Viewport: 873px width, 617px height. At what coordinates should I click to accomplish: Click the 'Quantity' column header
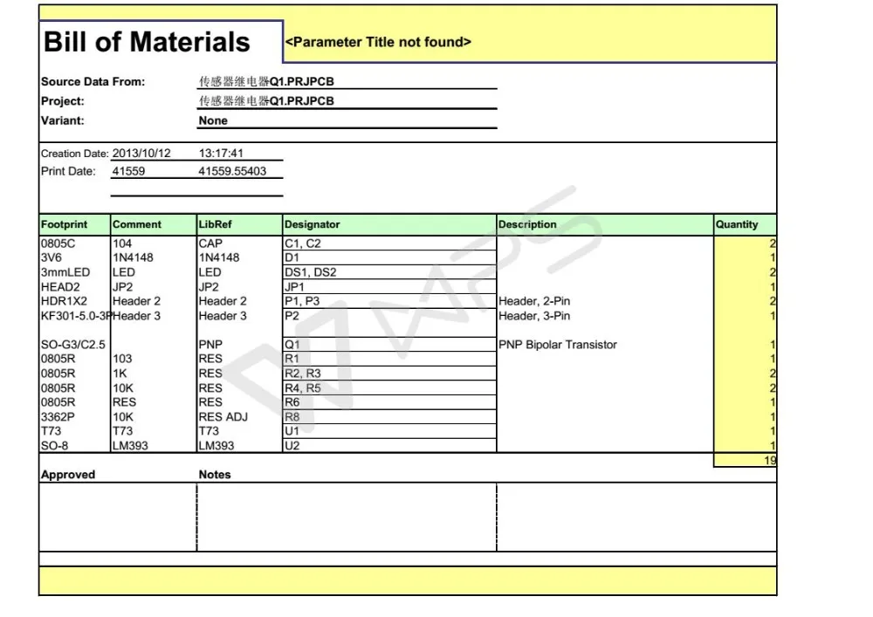click(x=745, y=225)
